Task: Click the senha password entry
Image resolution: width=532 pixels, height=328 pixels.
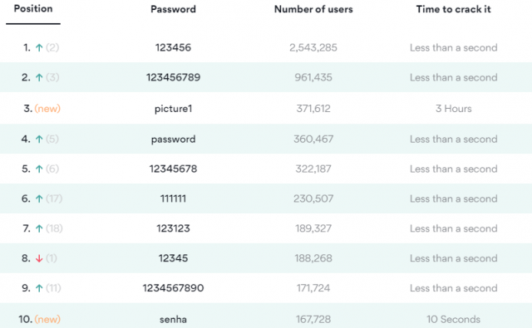Action: click(173, 319)
